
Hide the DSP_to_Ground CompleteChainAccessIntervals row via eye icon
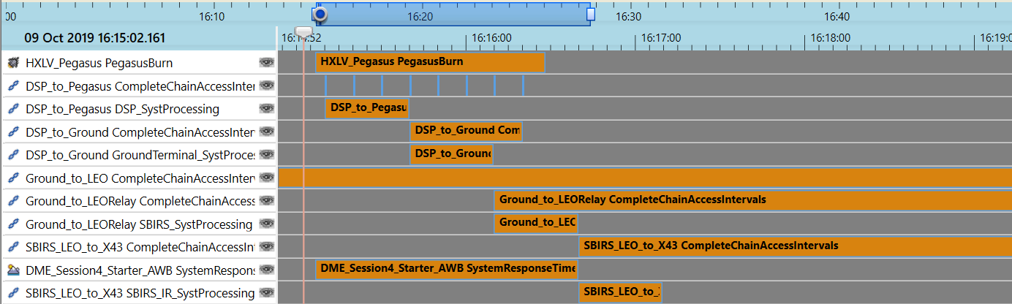point(266,132)
